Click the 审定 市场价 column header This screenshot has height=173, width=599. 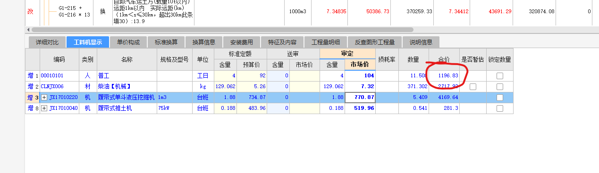(360, 65)
